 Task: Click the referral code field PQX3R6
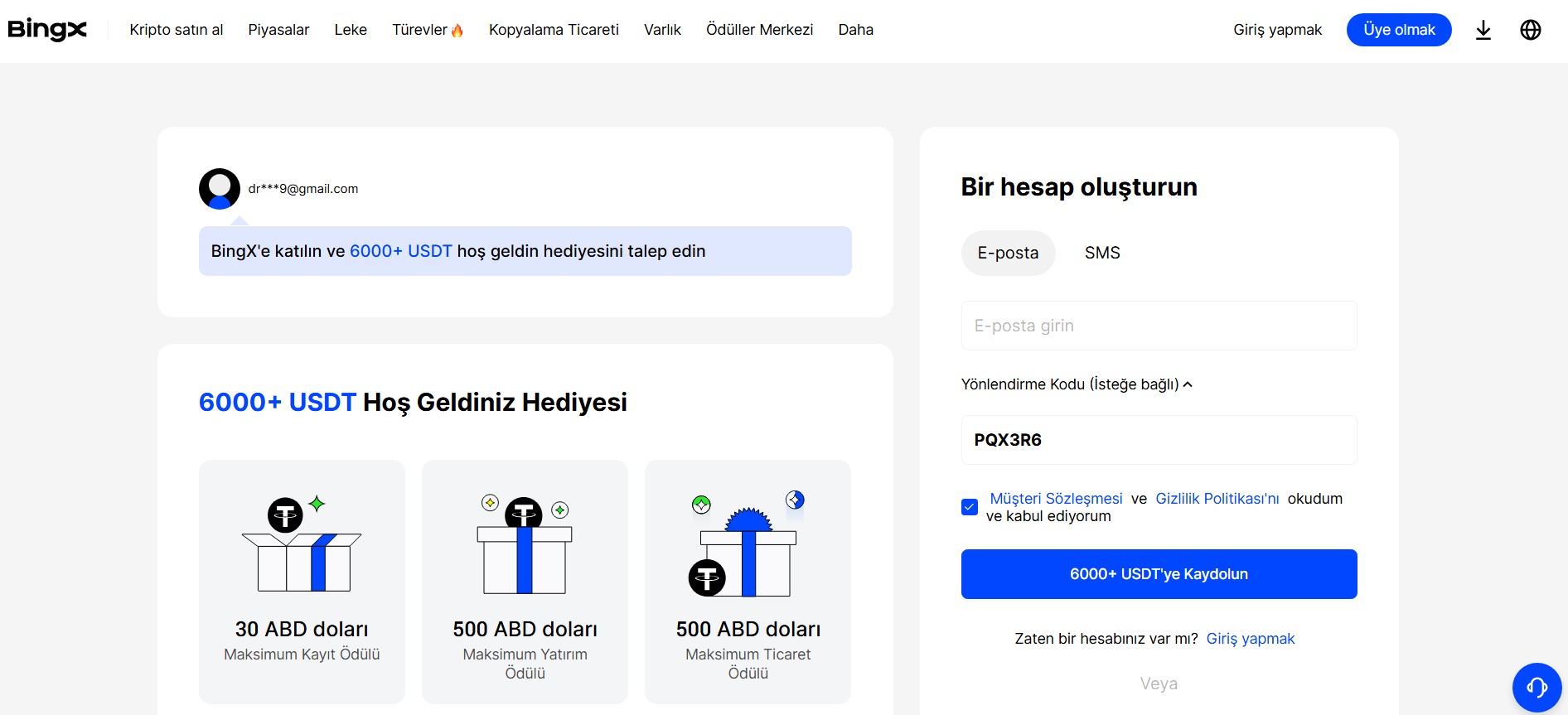point(1159,440)
